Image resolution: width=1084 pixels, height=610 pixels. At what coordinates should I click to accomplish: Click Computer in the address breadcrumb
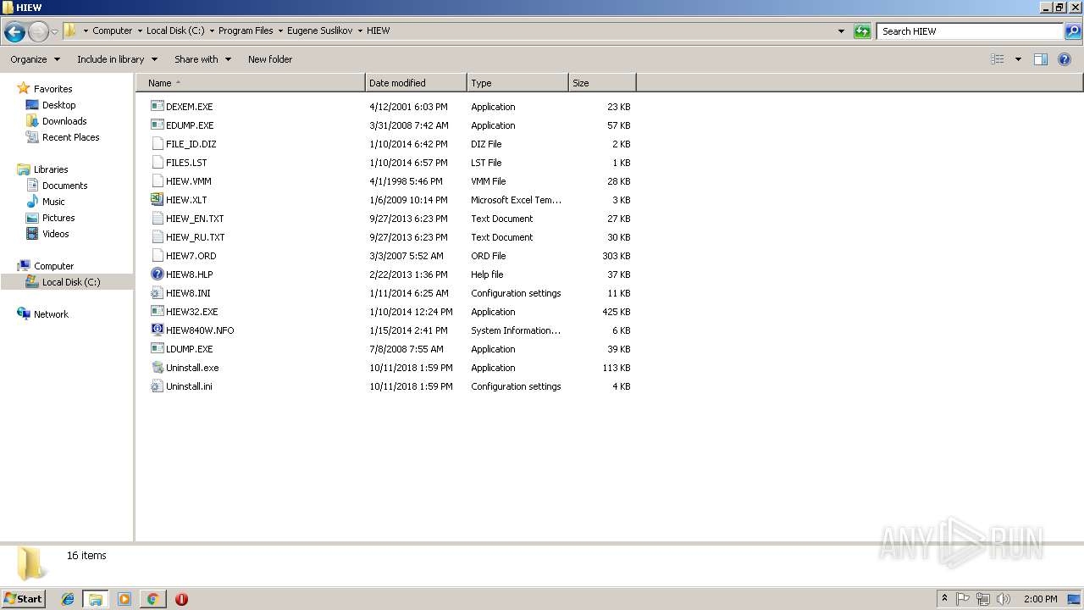(112, 30)
